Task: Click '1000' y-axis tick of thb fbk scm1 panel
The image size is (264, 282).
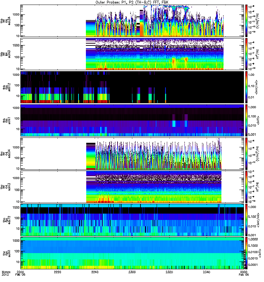Action: click(x=16, y=108)
